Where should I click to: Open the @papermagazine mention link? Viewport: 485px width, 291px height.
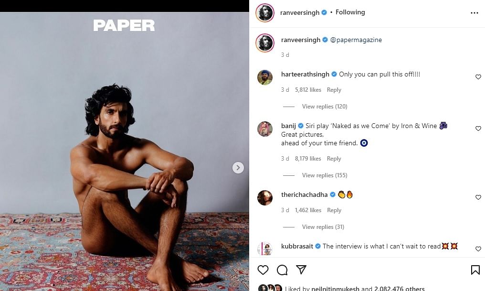point(356,40)
